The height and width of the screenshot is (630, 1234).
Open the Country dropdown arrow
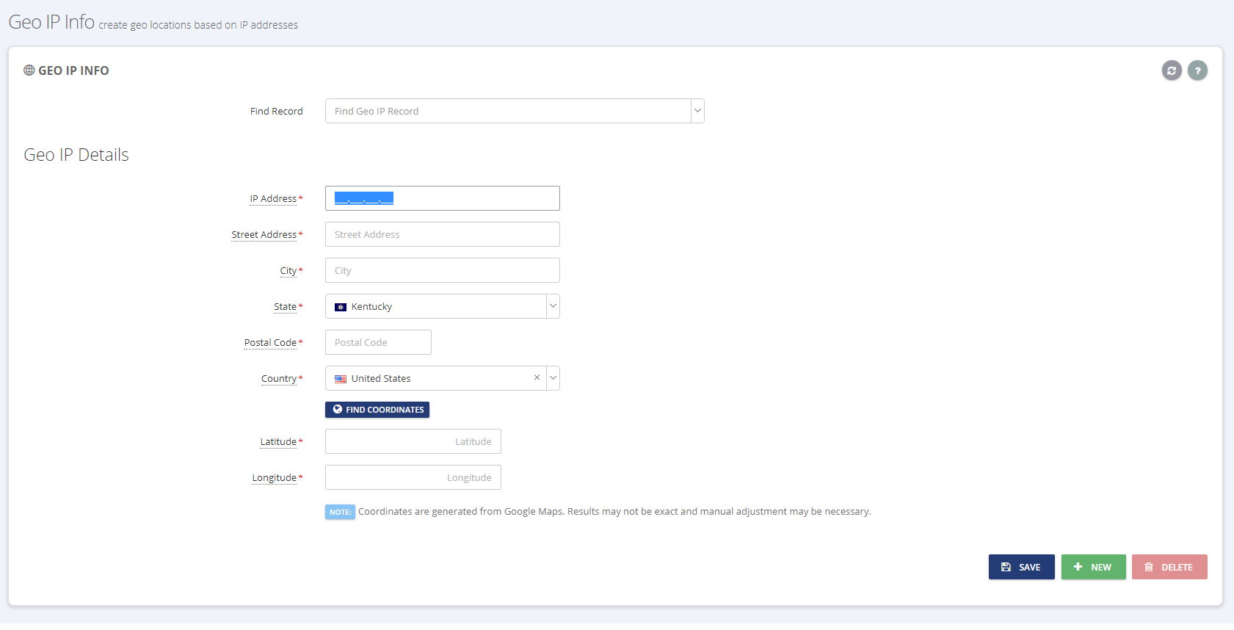[553, 378]
